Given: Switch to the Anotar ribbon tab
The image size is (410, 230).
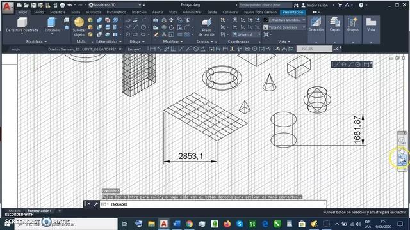Looking at the screenshot, I should pos(158,12).
